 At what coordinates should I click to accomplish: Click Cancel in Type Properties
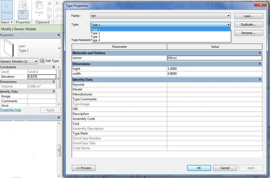click(225, 168)
